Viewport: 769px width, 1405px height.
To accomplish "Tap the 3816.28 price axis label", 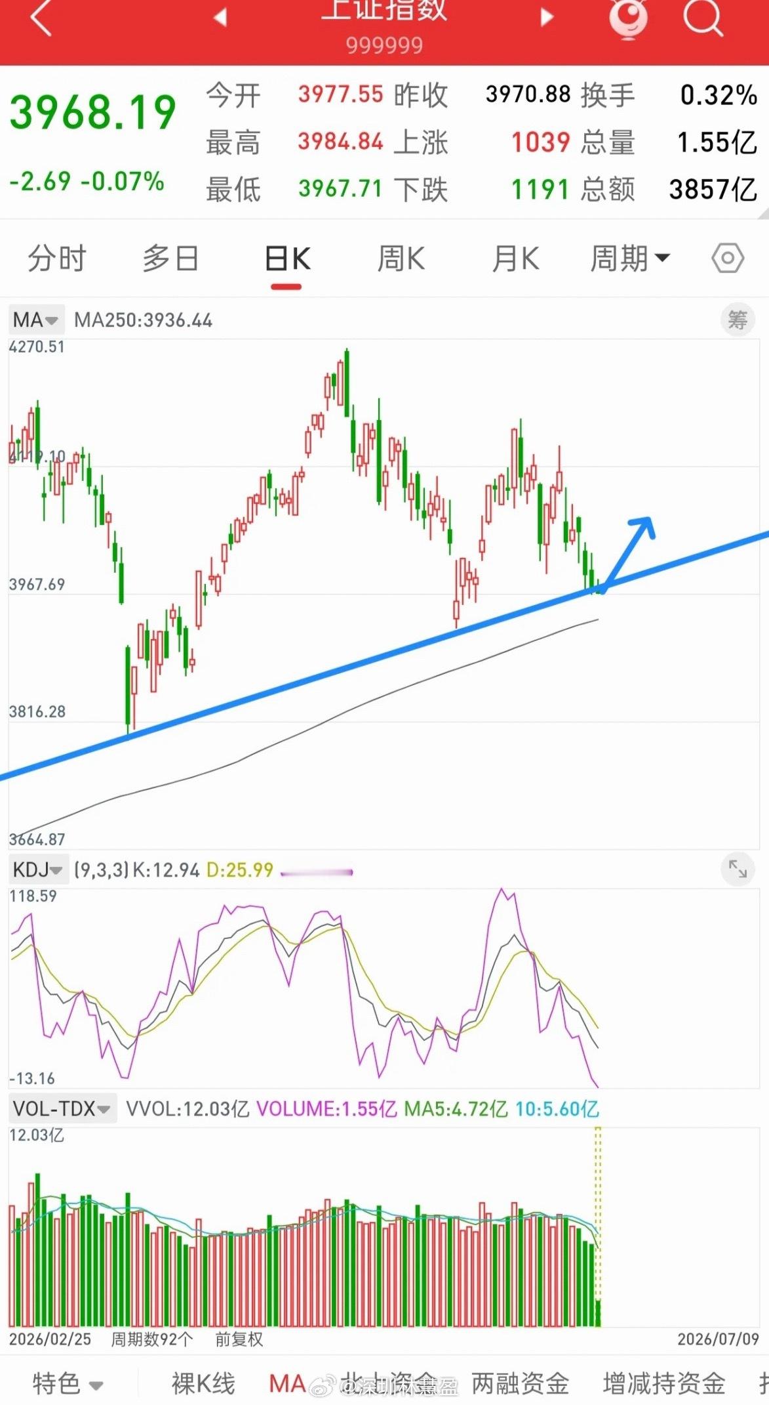I will click(37, 711).
